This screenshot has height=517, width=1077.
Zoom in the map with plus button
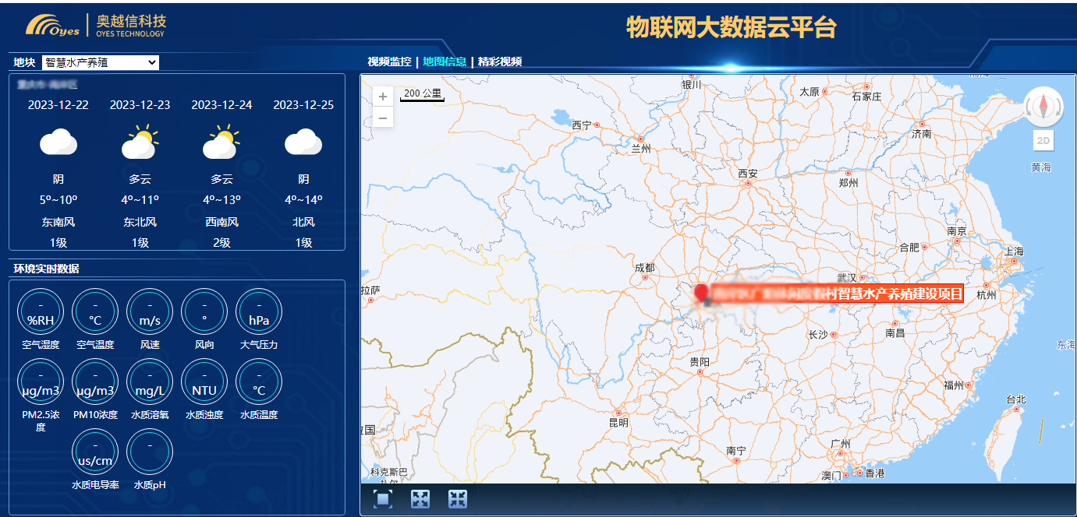click(x=383, y=97)
